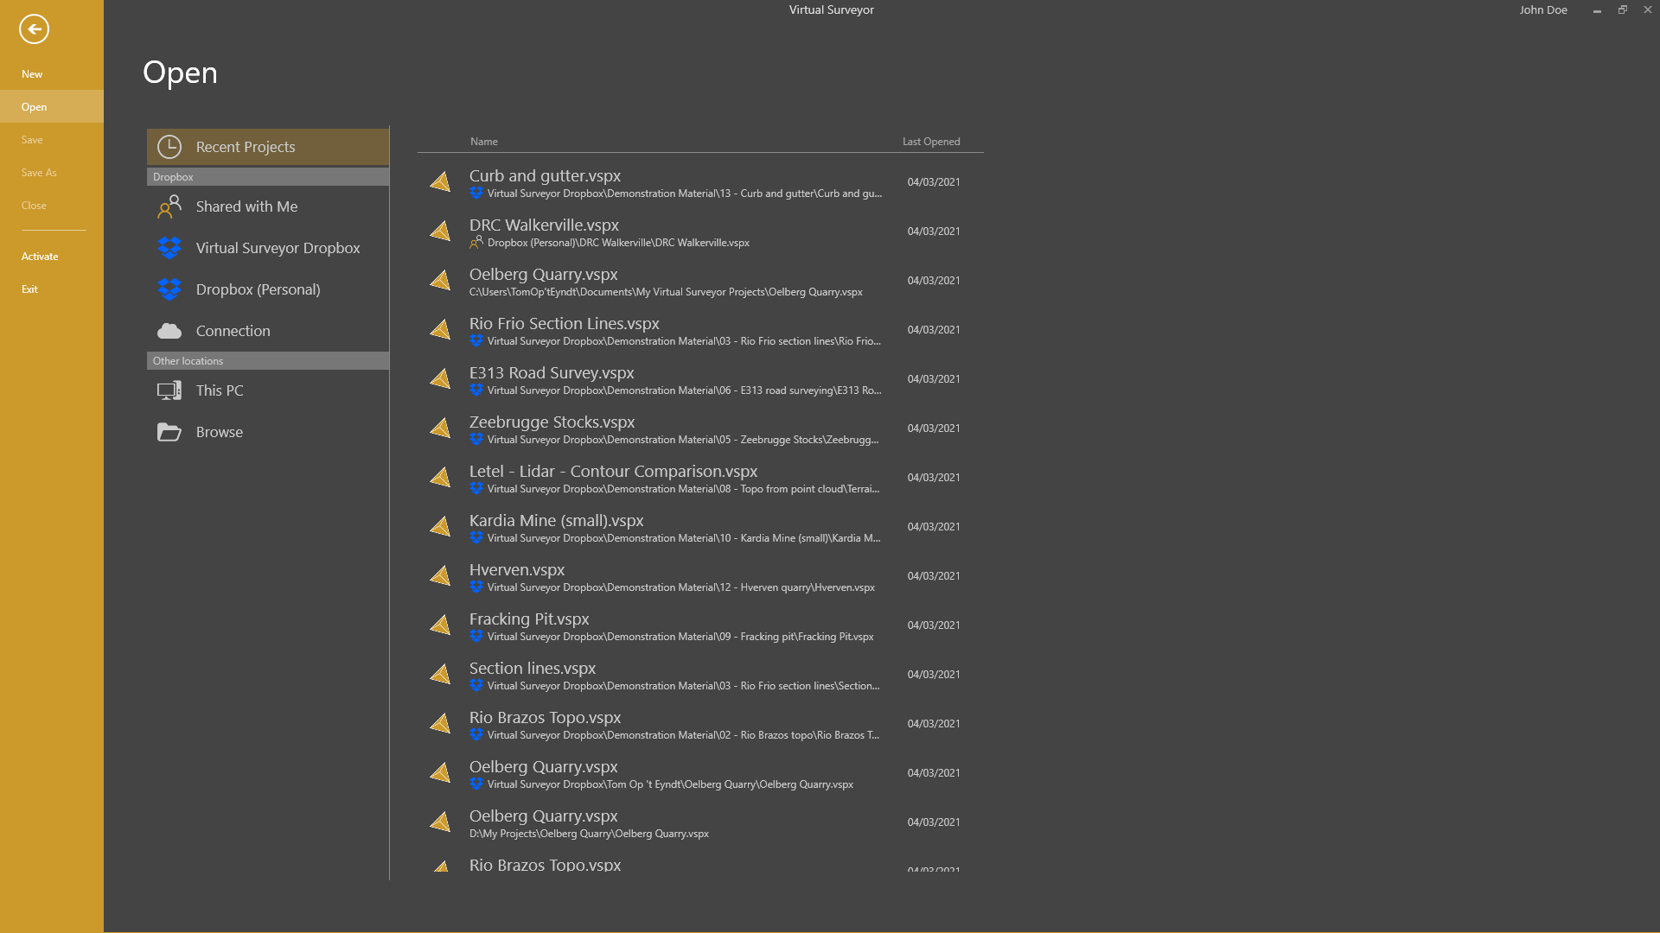Click the Browse folder icon
Image resolution: width=1660 pixels, height=933 pixels.
(x=169, y=432)
